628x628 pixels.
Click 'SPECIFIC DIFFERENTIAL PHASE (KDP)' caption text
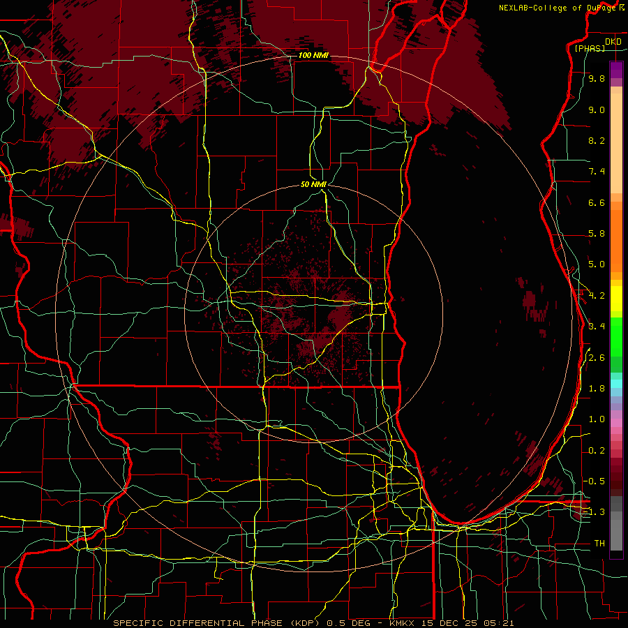pyautogui.click(x=218, y=623)
